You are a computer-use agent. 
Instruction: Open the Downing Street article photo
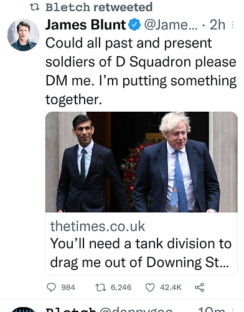(141, 162)
